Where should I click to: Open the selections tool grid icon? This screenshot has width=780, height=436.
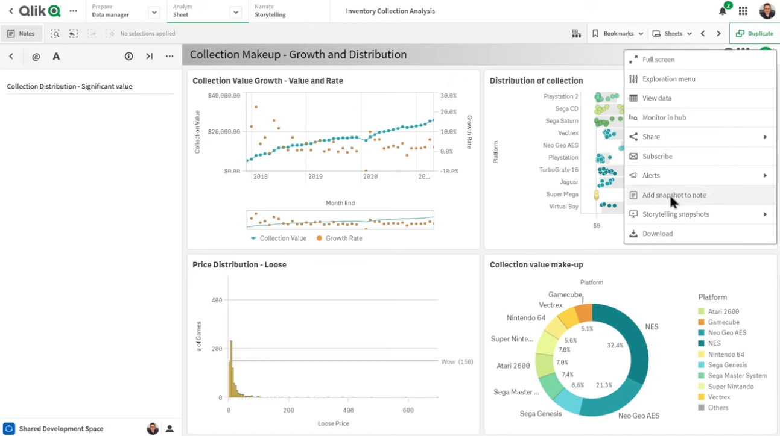(x=576, y=34)
